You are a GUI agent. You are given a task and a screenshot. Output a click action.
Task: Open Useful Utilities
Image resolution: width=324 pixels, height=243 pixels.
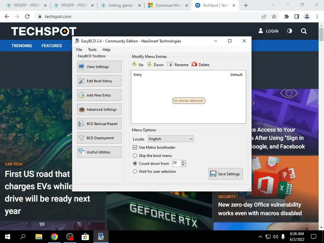click(x=99, y=152)
